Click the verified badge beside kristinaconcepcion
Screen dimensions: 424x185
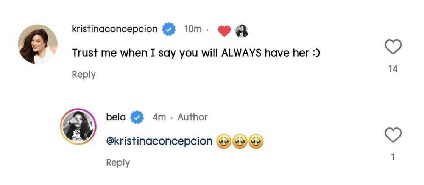[169, 29]
